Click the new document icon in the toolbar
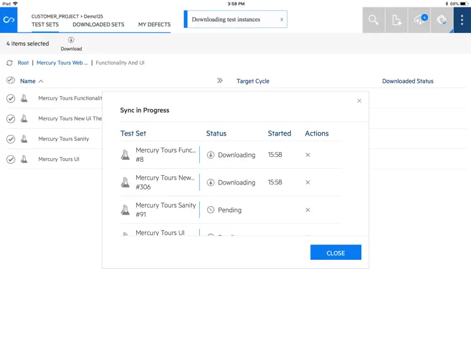 [x=397, y=20]
